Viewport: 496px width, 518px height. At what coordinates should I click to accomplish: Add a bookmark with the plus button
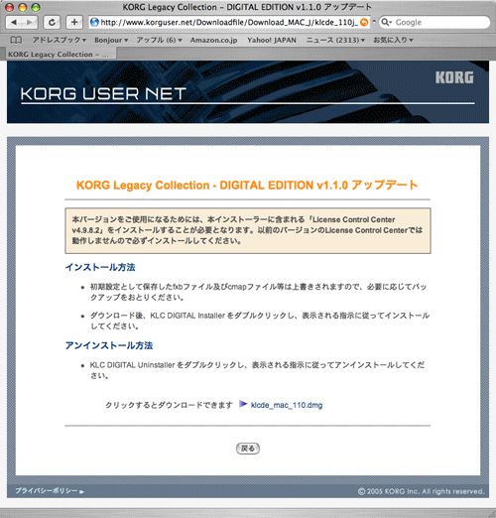click(x=74, y=22)
